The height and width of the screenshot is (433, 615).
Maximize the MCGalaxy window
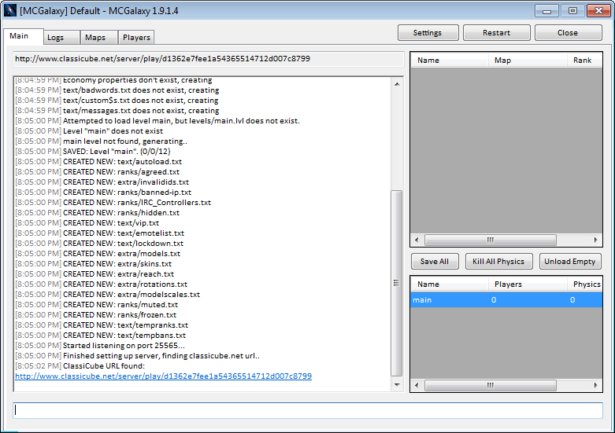(572, 10)
